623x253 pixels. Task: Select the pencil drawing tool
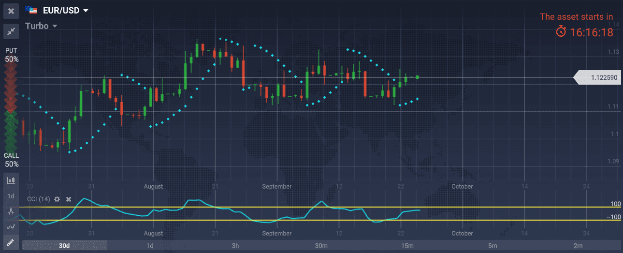[11, 241]
